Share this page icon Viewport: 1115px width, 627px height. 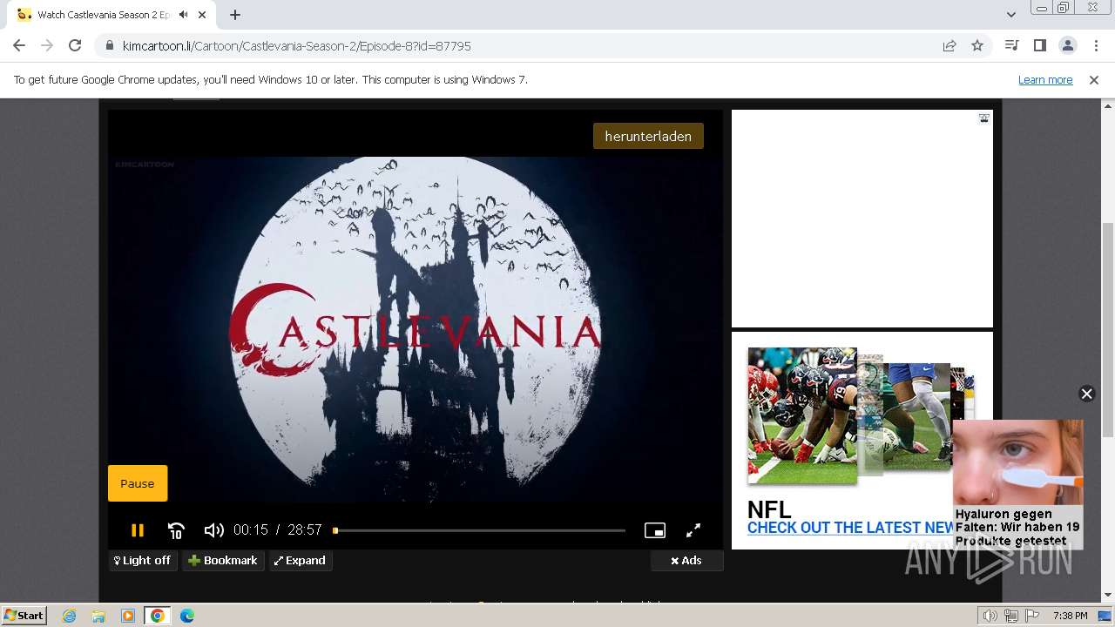pos(949,46)
